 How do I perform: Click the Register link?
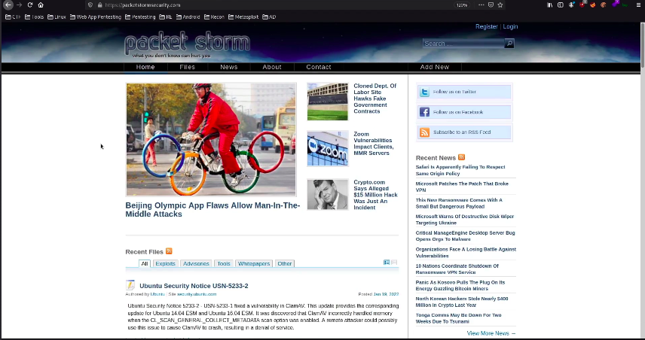486,26
